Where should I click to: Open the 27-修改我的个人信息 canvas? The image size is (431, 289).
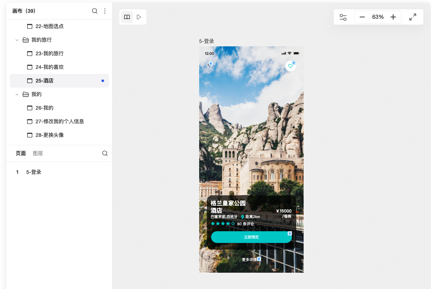pyautogui.click(x=59, y=122)
